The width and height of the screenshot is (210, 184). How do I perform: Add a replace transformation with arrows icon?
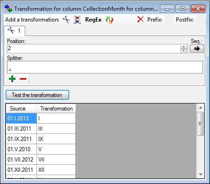(x=109, y=20)
